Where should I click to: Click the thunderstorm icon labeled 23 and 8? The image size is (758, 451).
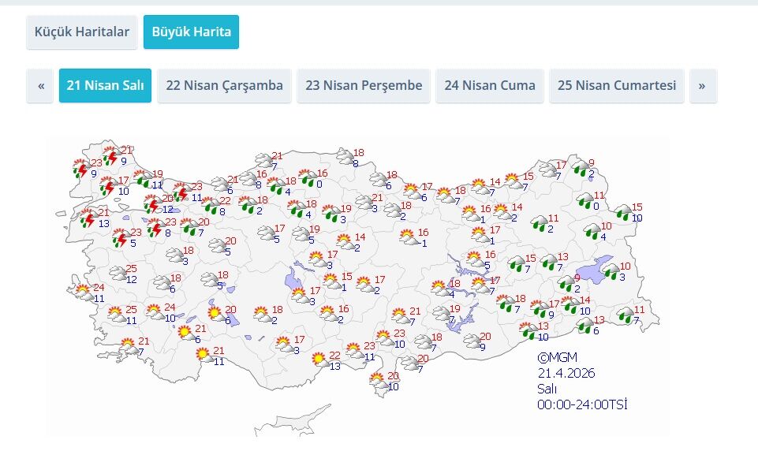tap(155, 228)
